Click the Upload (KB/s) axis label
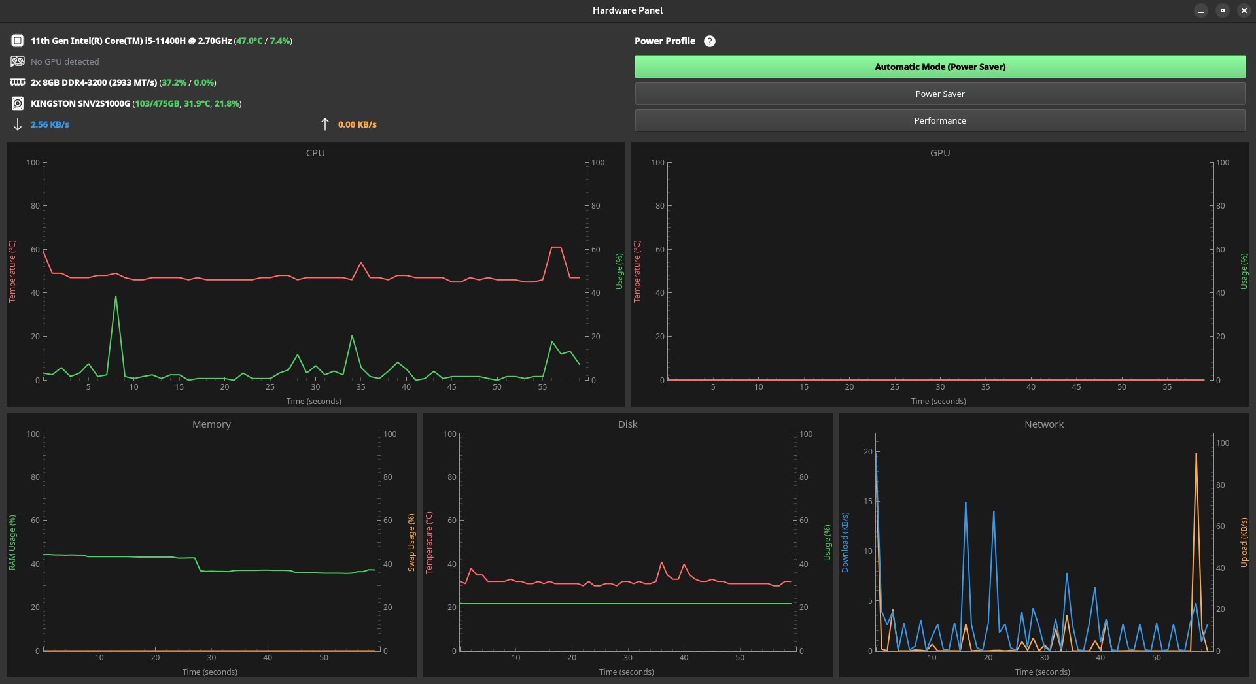The image size is (1256, 684). click(1244, 543)
